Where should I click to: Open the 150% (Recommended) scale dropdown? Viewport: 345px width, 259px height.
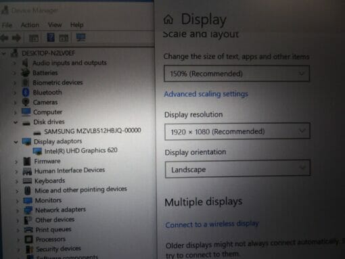coord(237,74)
